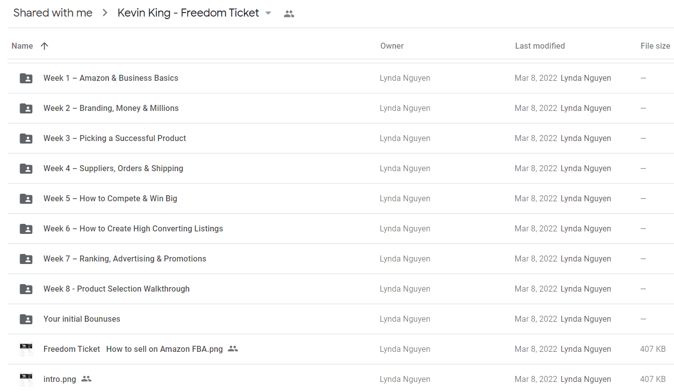
Task: Toggle sort direction arrow next to Name
Action: tap(44, 46)
